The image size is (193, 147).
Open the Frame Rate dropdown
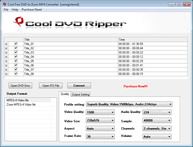coord(100,137)
